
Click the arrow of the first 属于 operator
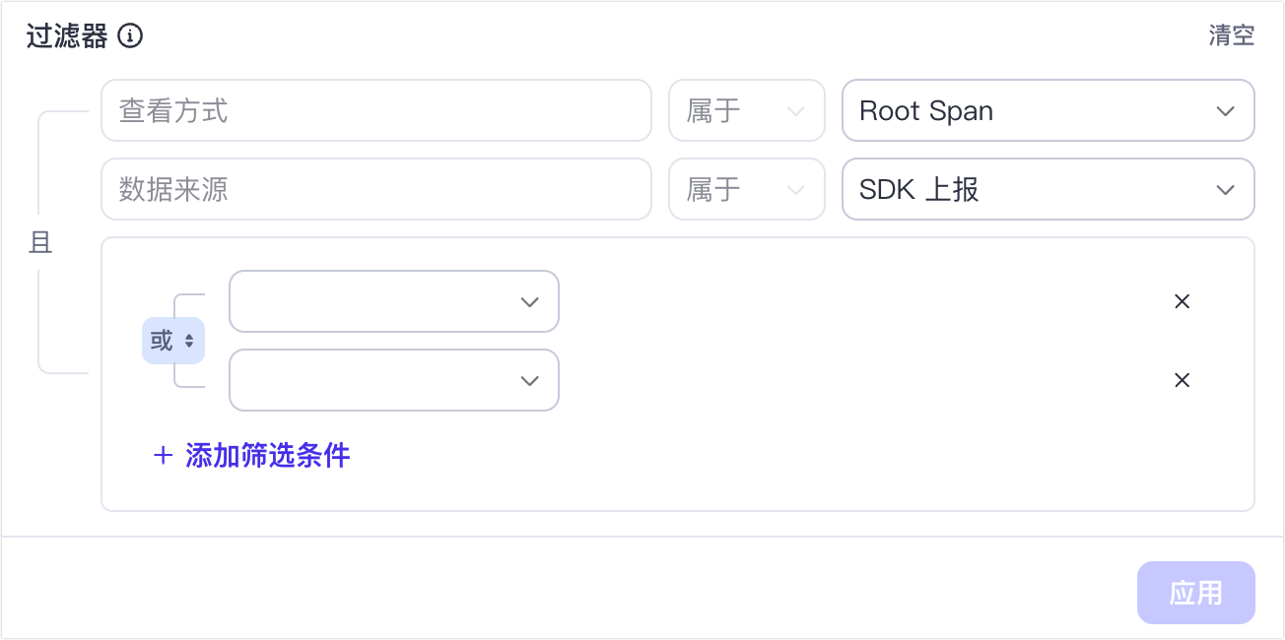pos(795,111)
